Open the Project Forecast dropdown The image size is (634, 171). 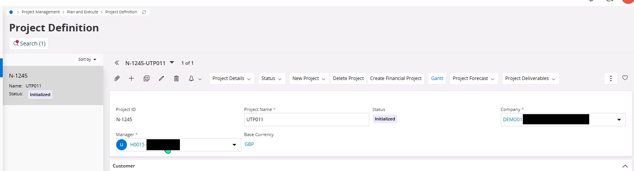pyautogui.click(x=473, y=78)
